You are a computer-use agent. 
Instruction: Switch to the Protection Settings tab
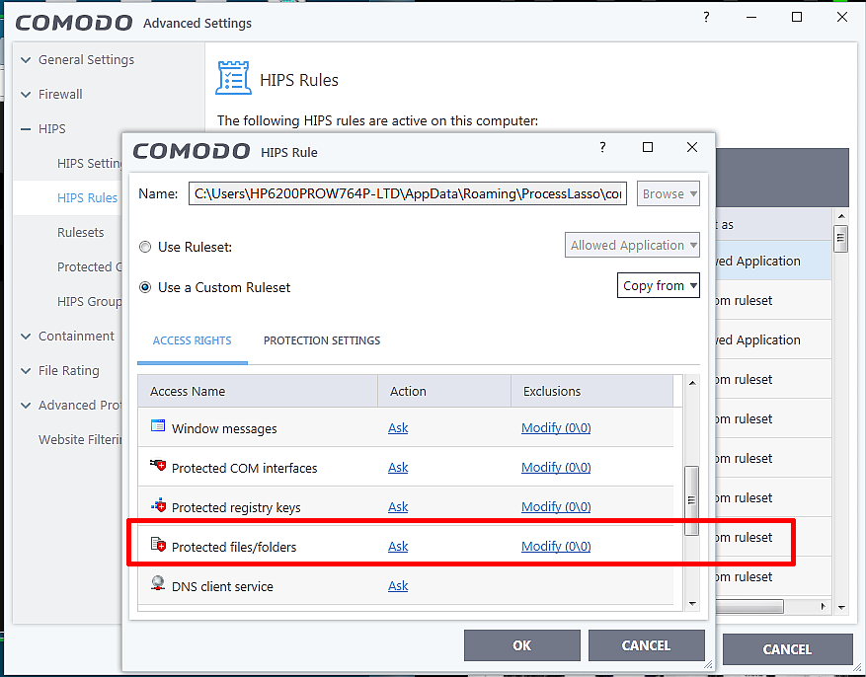[322, 340]
